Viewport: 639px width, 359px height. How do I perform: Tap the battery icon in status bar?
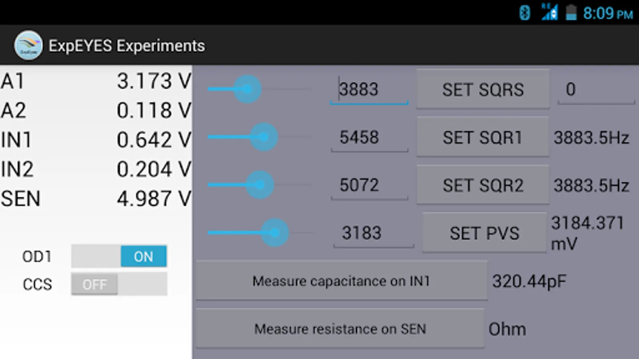pyautogui.click(x=571, y=13)
